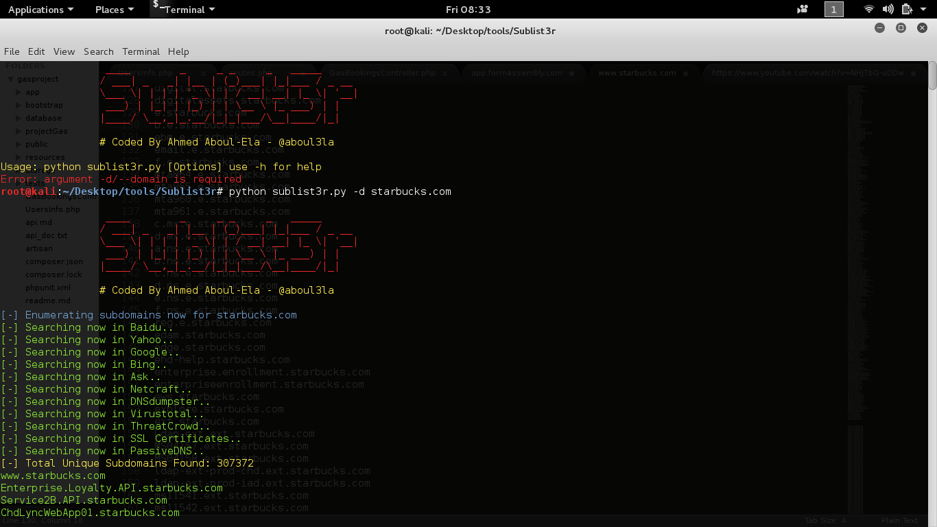This screenshot has height=527, width=937.
Task: Open the File menu
Action: point(12,51)
